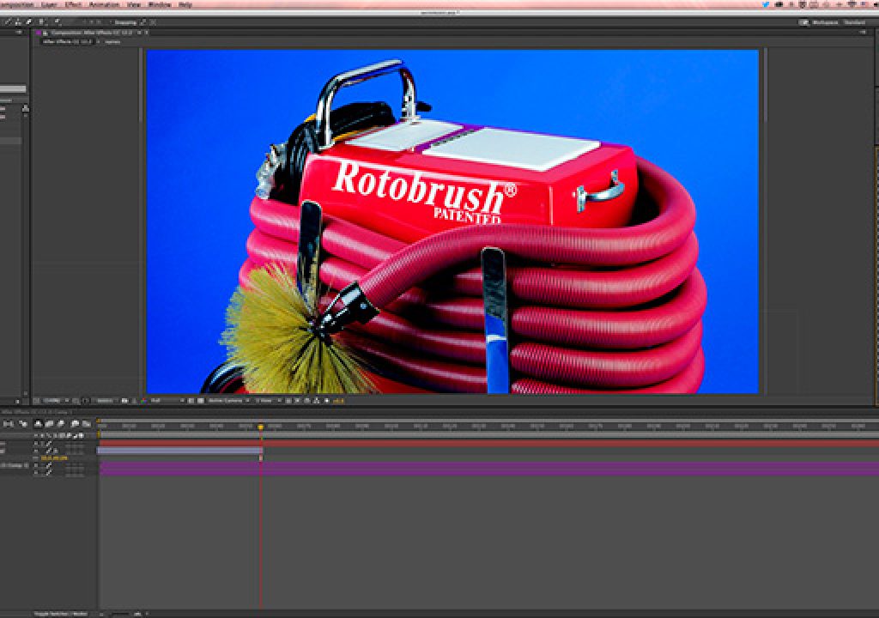This screenshot has width=879, height=618.
Task: Select the Clone Stamp tool
Action: (18, 22)
